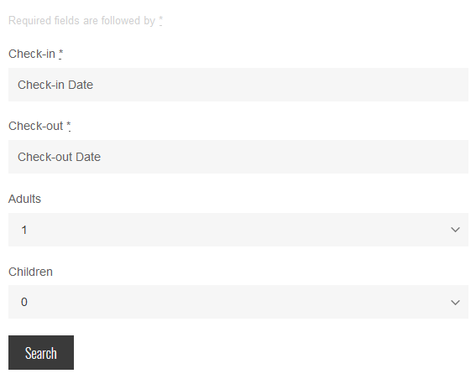Click the Check-in field label
476x384 pixels.
pos(32,54)
